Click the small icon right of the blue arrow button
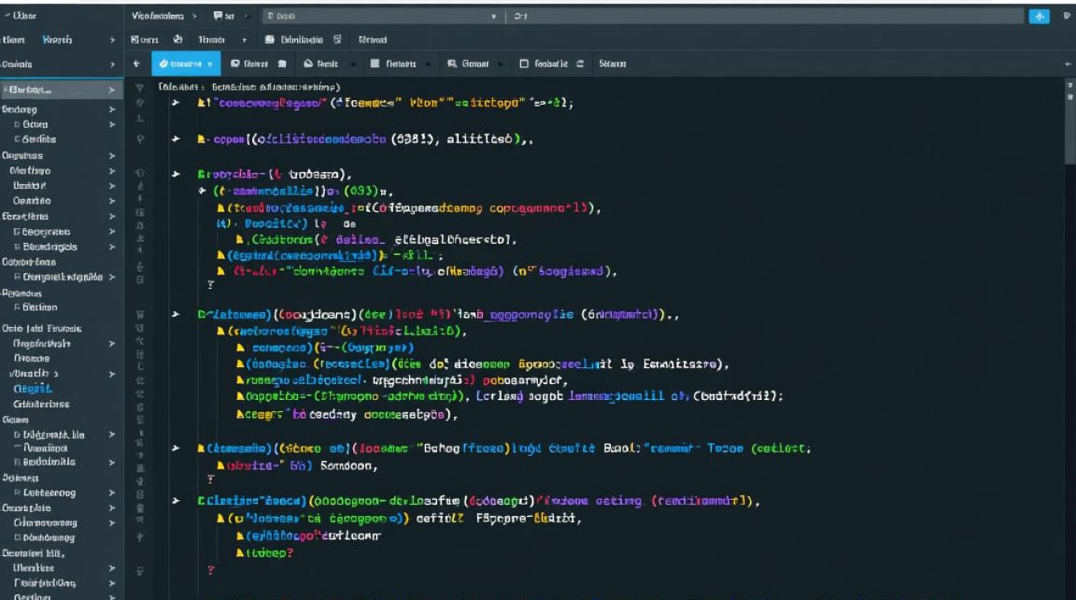 tap(1066, 16)
